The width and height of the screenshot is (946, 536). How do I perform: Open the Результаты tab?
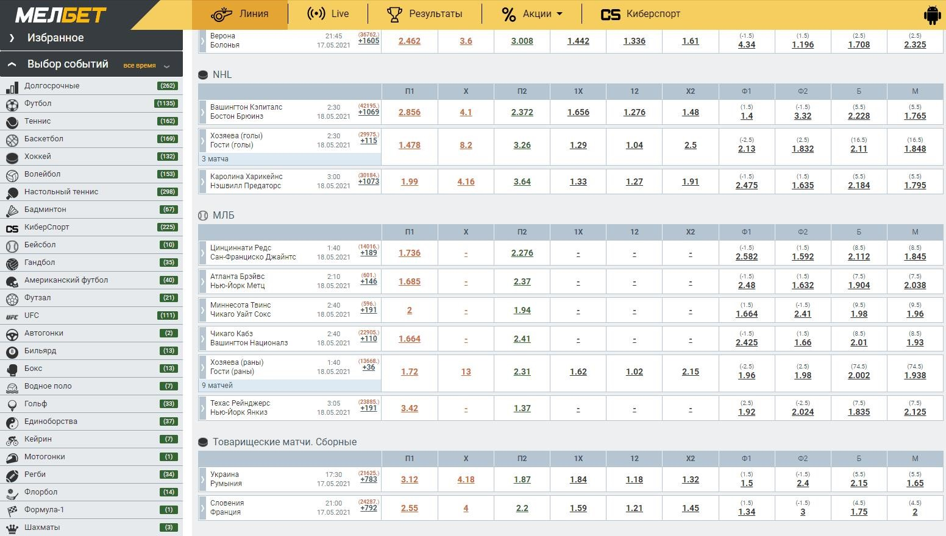pos(424,14)
